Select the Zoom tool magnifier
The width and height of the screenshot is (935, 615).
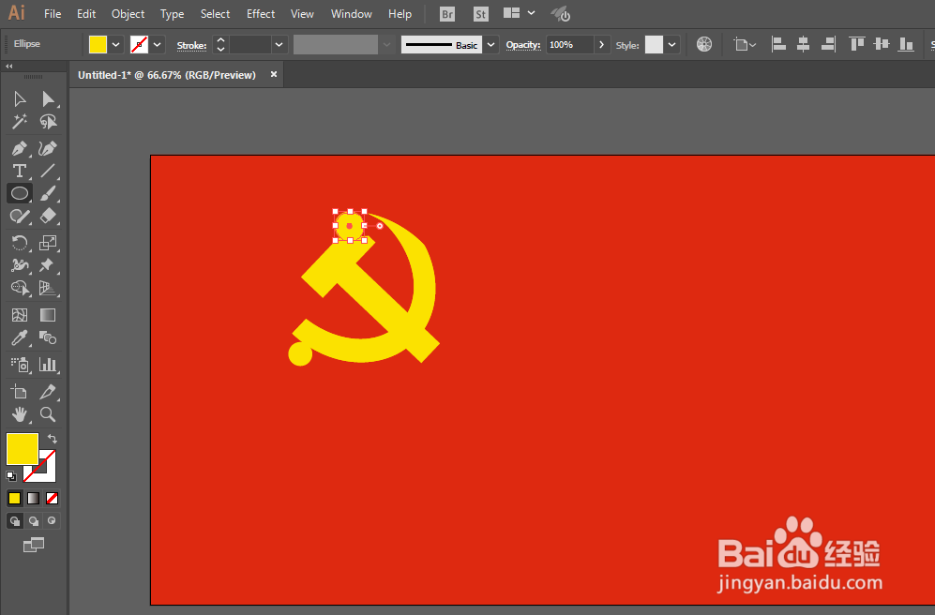(48, 414)
